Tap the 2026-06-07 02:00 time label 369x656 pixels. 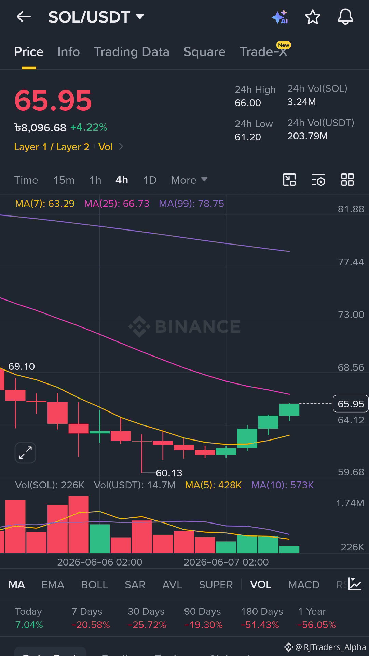tap(226, 562)
